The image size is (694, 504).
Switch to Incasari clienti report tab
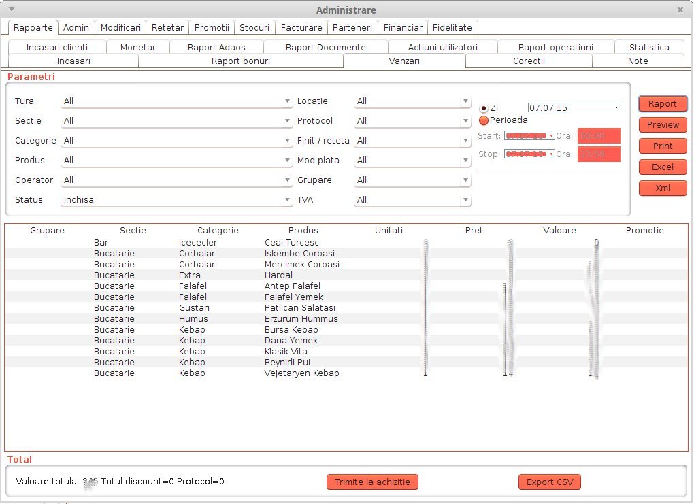57,48
